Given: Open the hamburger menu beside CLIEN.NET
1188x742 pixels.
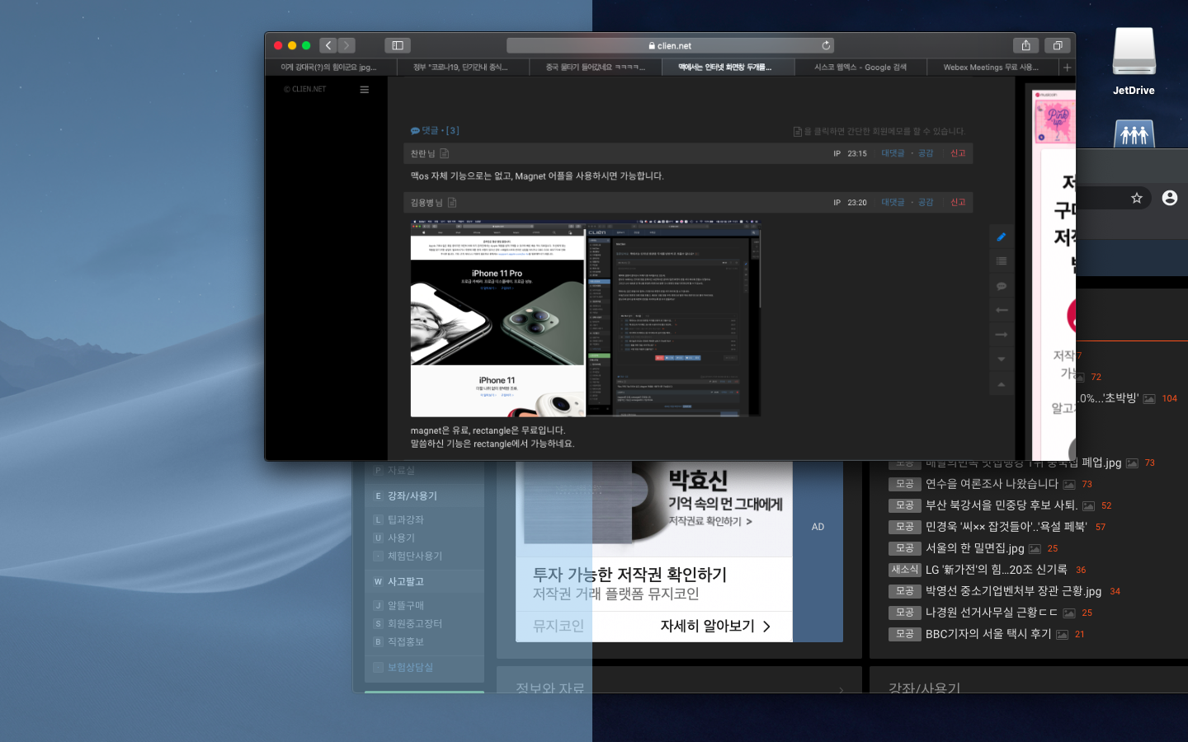Looking at the screenshot, I should click(x=364, y=89).
